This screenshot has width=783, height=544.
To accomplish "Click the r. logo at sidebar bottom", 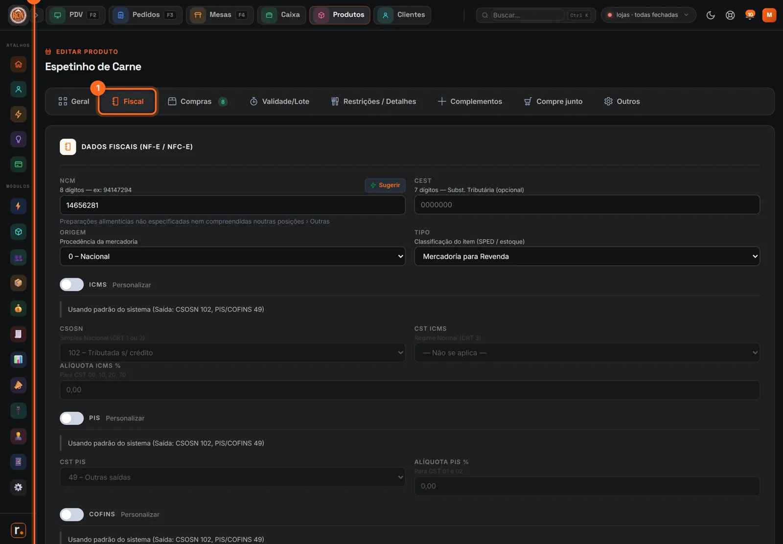I will click(18, 530).
